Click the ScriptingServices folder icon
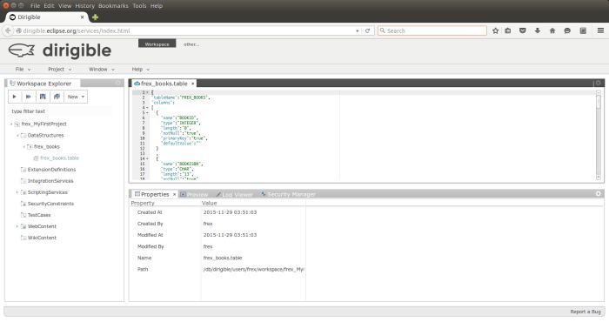This screenshot has height=322, width=609. click(x=23, y=192)
